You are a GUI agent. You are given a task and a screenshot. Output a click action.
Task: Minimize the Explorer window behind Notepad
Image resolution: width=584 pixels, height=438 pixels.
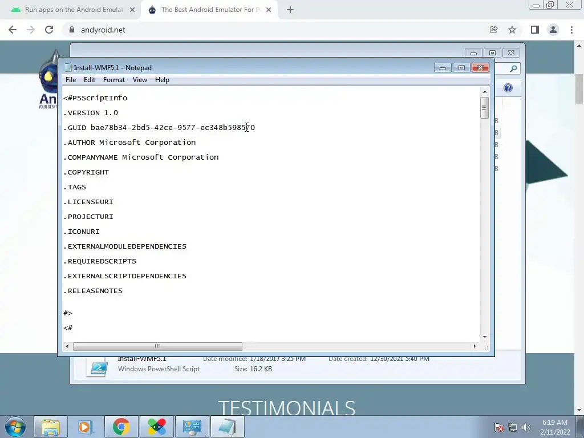(473, 53)
